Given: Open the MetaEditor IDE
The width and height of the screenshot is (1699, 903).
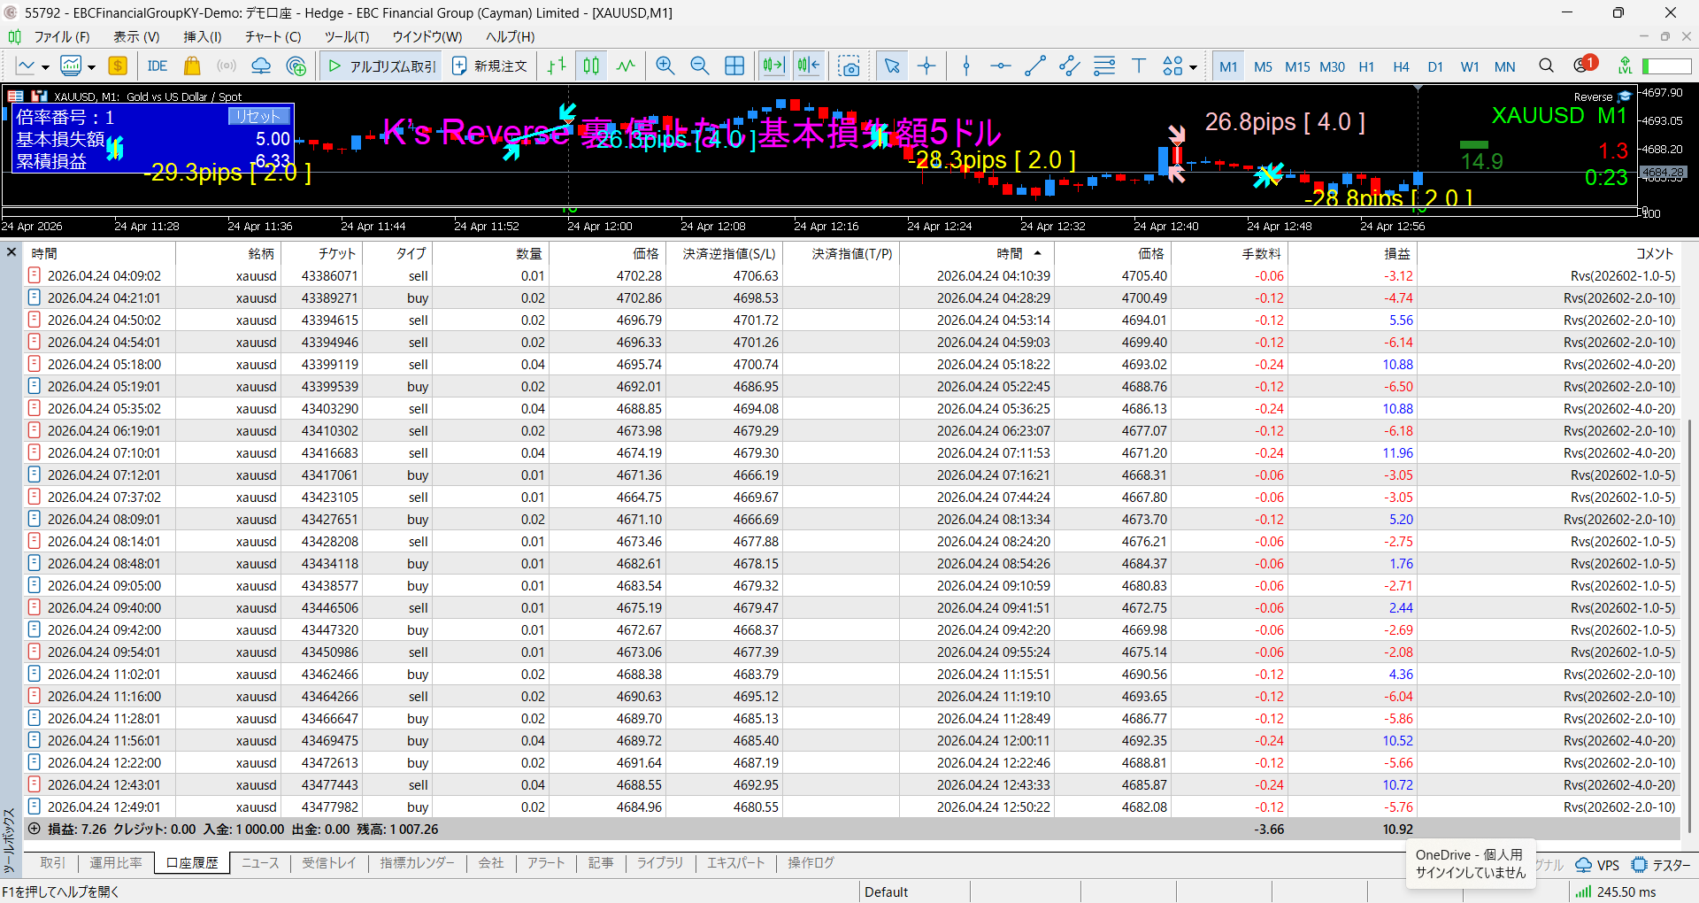Looking at the screenshot, I should pos(158,66).
